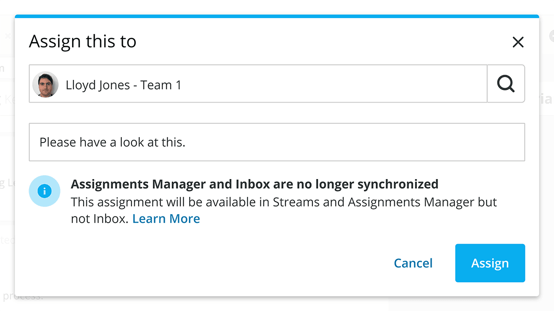Click the blue bar atop the dialog

coord(277,16)
